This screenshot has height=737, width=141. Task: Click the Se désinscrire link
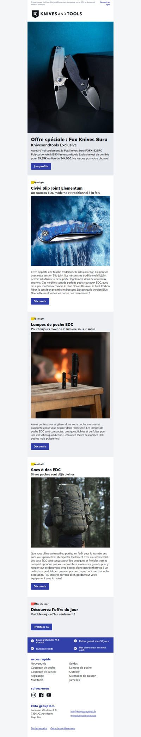point(39,728)
